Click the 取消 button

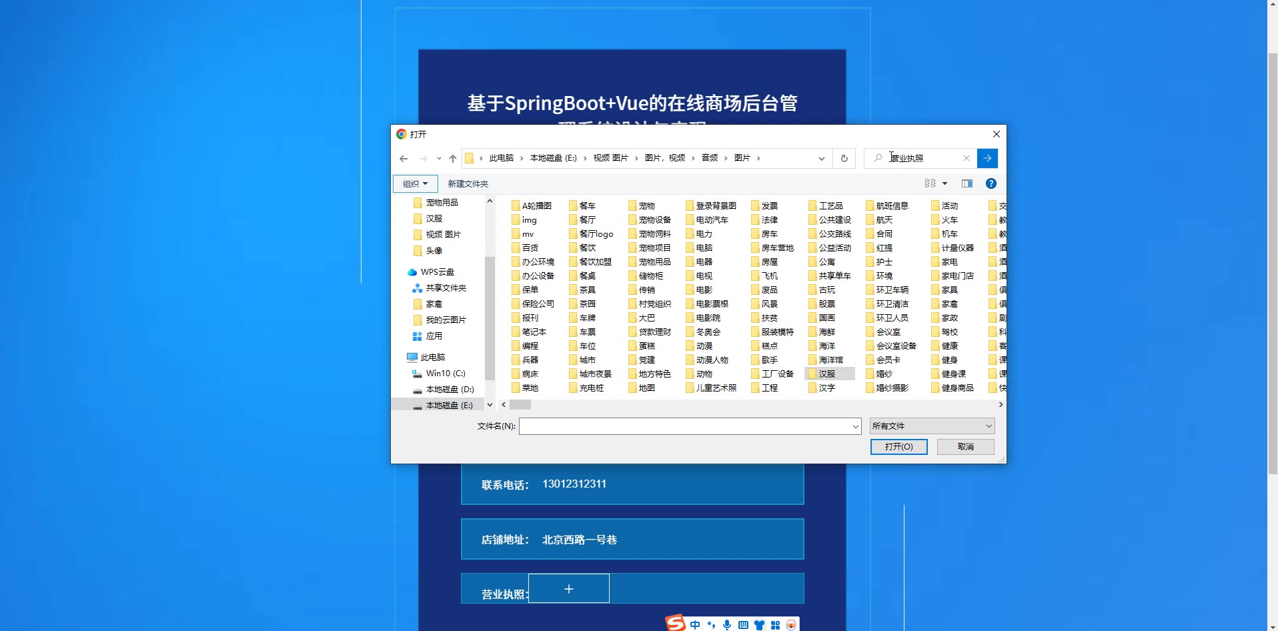(966, 447)
